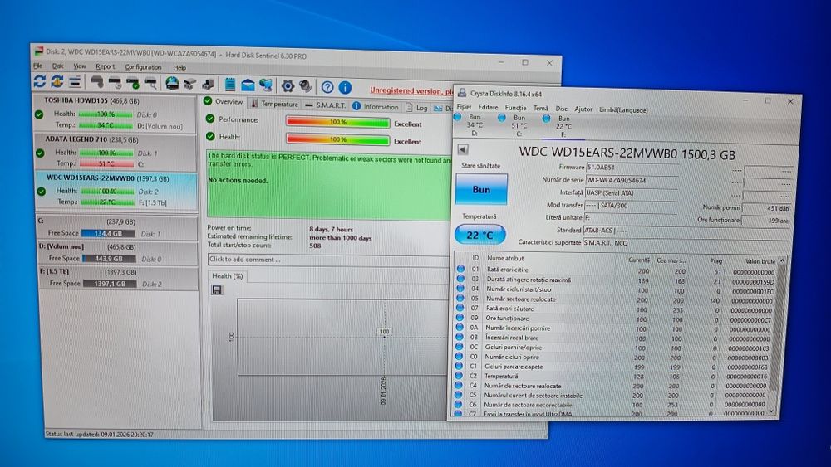Open the Fișier menu in CrystalDiskInfo

(x=465, y=106)
